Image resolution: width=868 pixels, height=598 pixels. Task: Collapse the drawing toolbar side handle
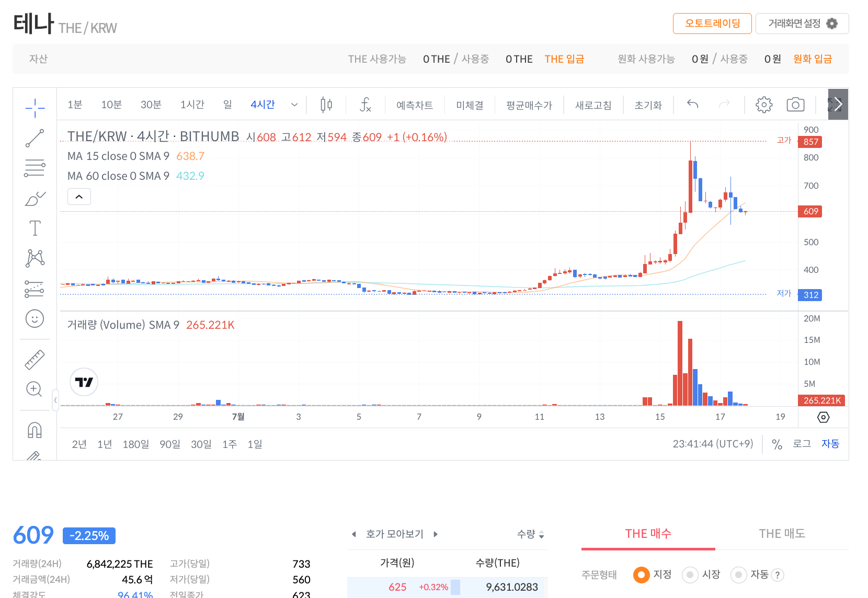(55, 400)
